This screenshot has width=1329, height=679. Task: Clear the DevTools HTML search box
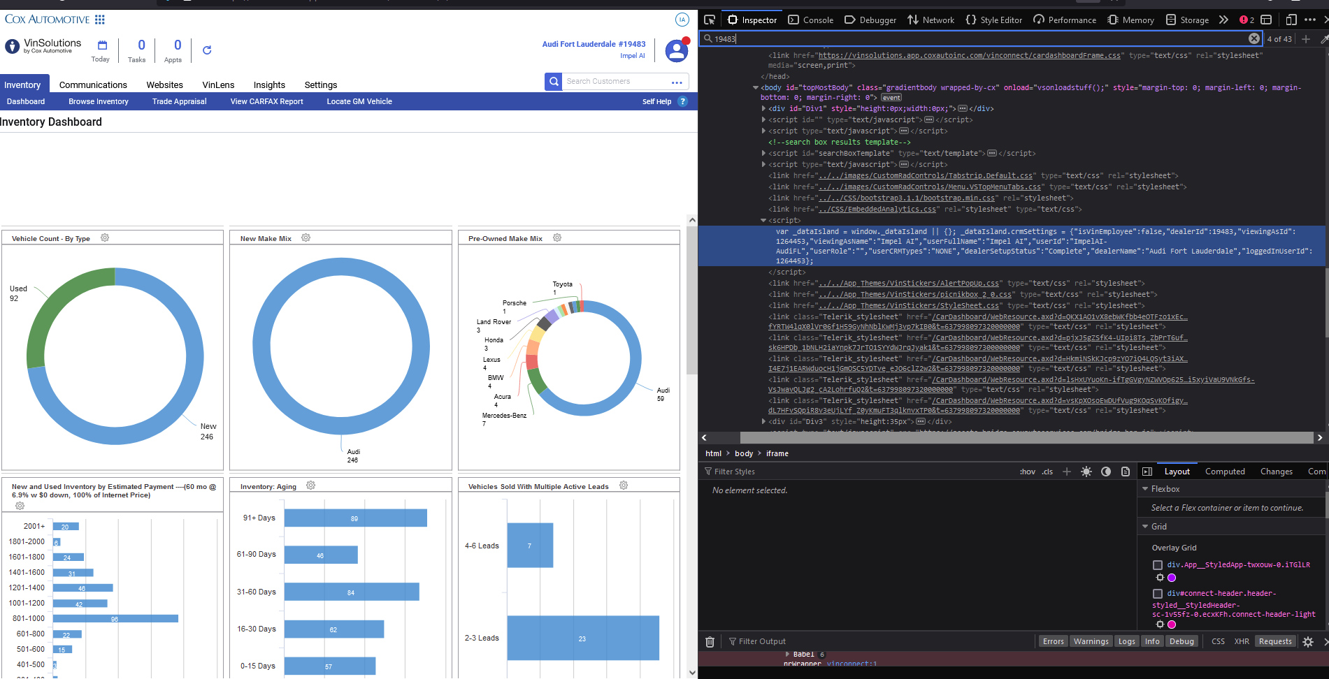coord(1254,38)
